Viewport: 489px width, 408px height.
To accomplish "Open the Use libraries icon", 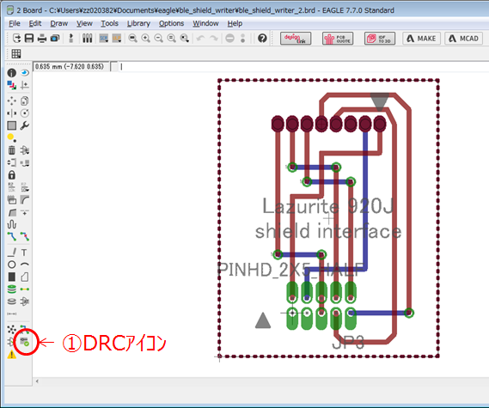I will [87, 38].
